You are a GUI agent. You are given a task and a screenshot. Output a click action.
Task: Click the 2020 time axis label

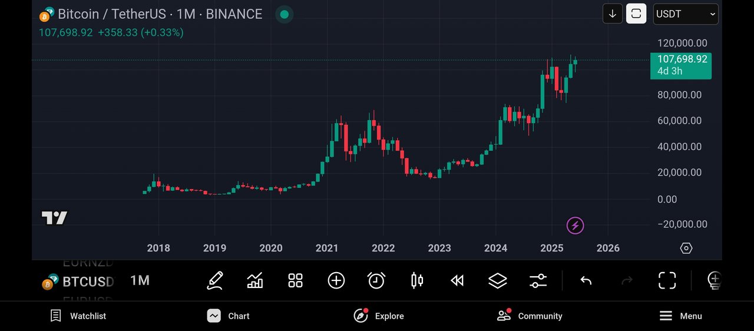(x=271, y=248)
